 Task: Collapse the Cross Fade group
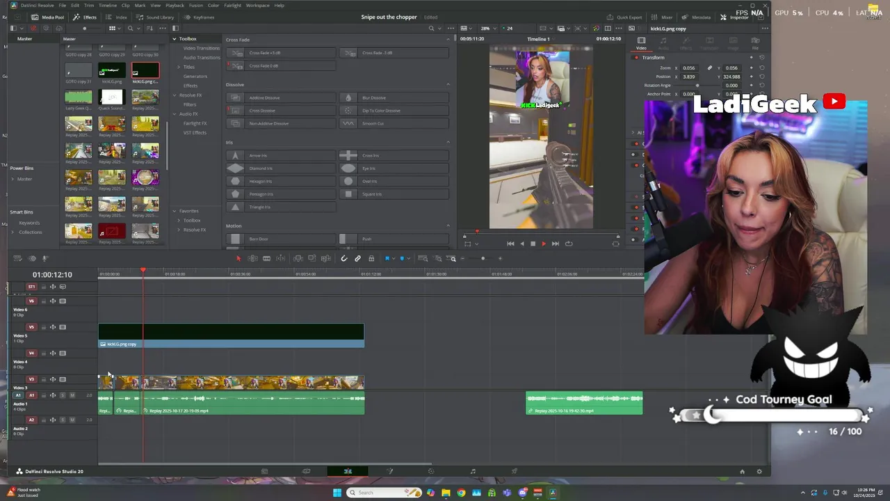point(448,40)
